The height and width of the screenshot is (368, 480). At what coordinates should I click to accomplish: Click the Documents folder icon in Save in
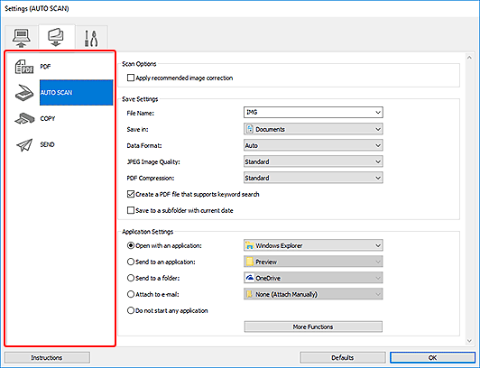coord(250,129)
